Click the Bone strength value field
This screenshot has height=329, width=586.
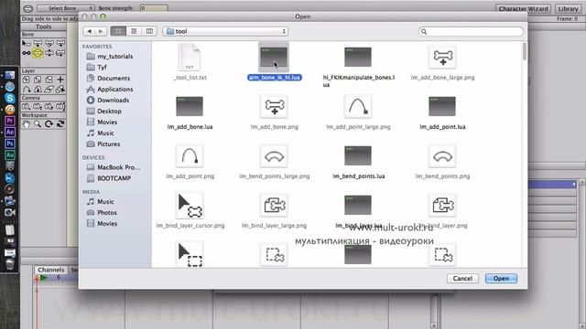pyautogui.click(x=154, y=8)
